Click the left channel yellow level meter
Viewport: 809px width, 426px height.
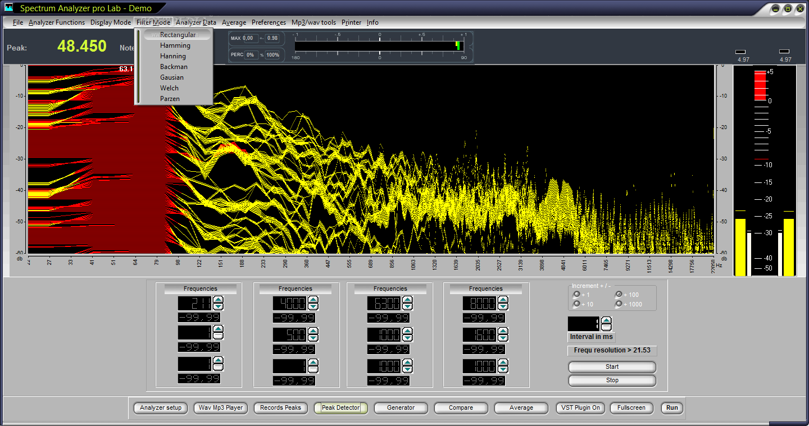point(740,247)
